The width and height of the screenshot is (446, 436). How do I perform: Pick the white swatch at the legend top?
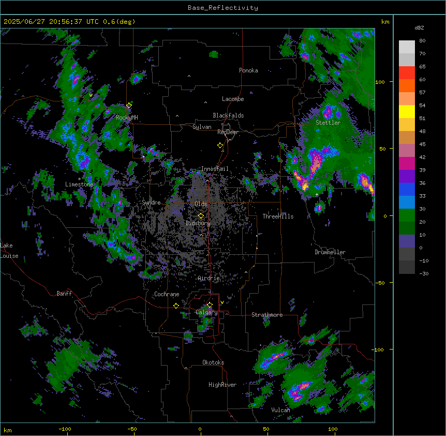407,47
